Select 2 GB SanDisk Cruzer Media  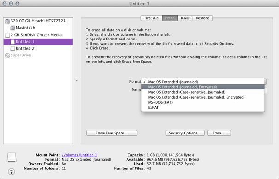coord(38,35)
